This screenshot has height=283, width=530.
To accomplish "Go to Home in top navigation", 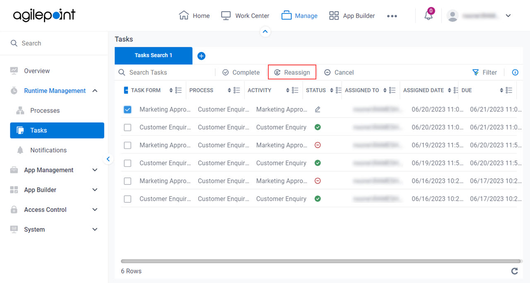I will click(194, 16).
